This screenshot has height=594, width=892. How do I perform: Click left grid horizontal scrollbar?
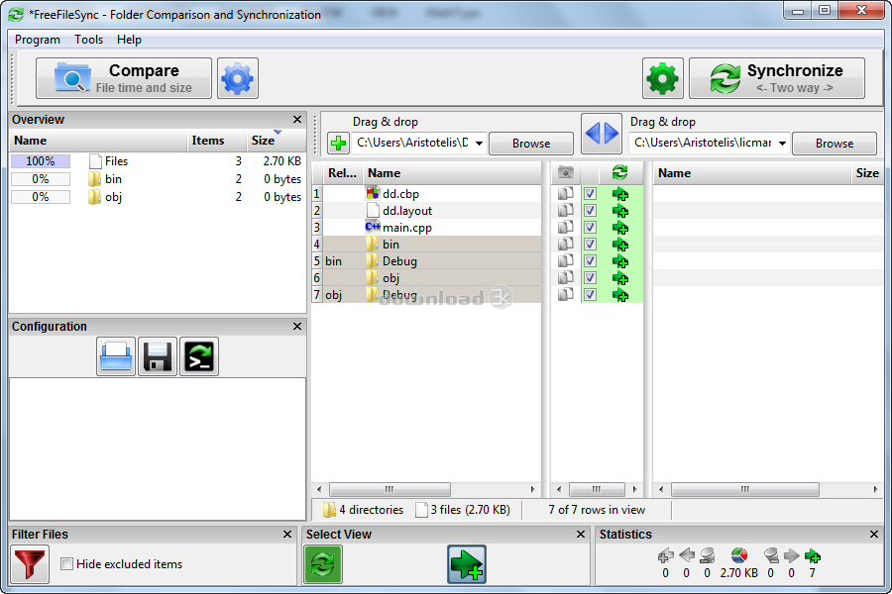point(390,489)
